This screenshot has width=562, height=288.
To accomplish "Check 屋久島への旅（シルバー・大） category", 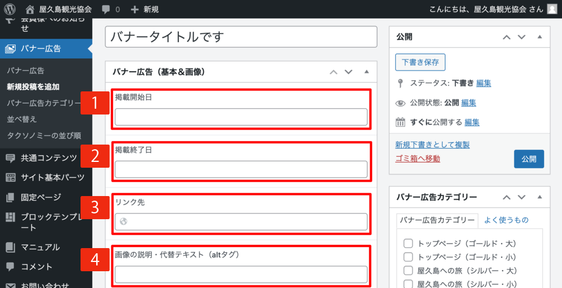I will tap(408, 271).
